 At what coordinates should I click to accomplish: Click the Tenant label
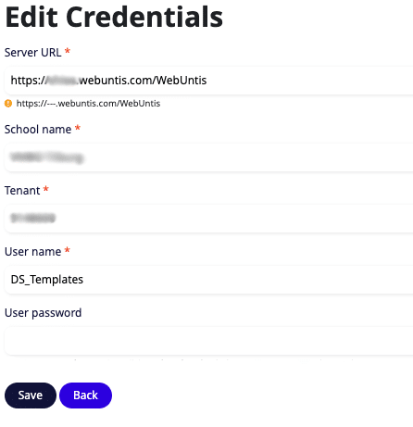[x=22, y=191]
